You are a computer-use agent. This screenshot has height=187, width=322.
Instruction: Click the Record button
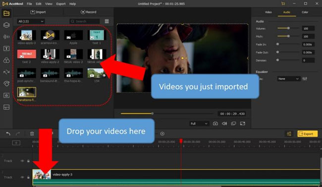(89, 12)
